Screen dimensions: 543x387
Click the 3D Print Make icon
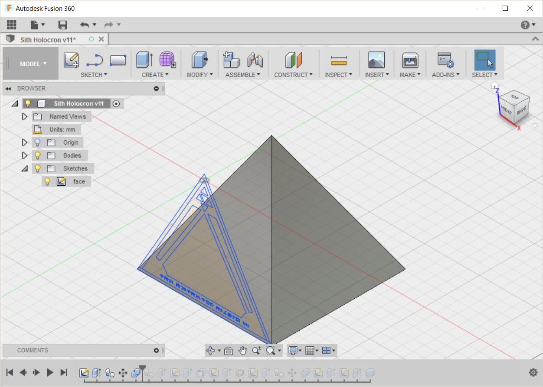click(409, 60)
